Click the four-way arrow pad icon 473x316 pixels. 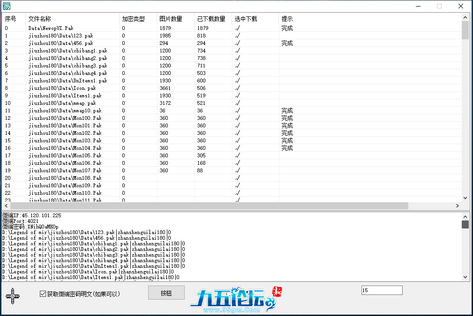13,295
